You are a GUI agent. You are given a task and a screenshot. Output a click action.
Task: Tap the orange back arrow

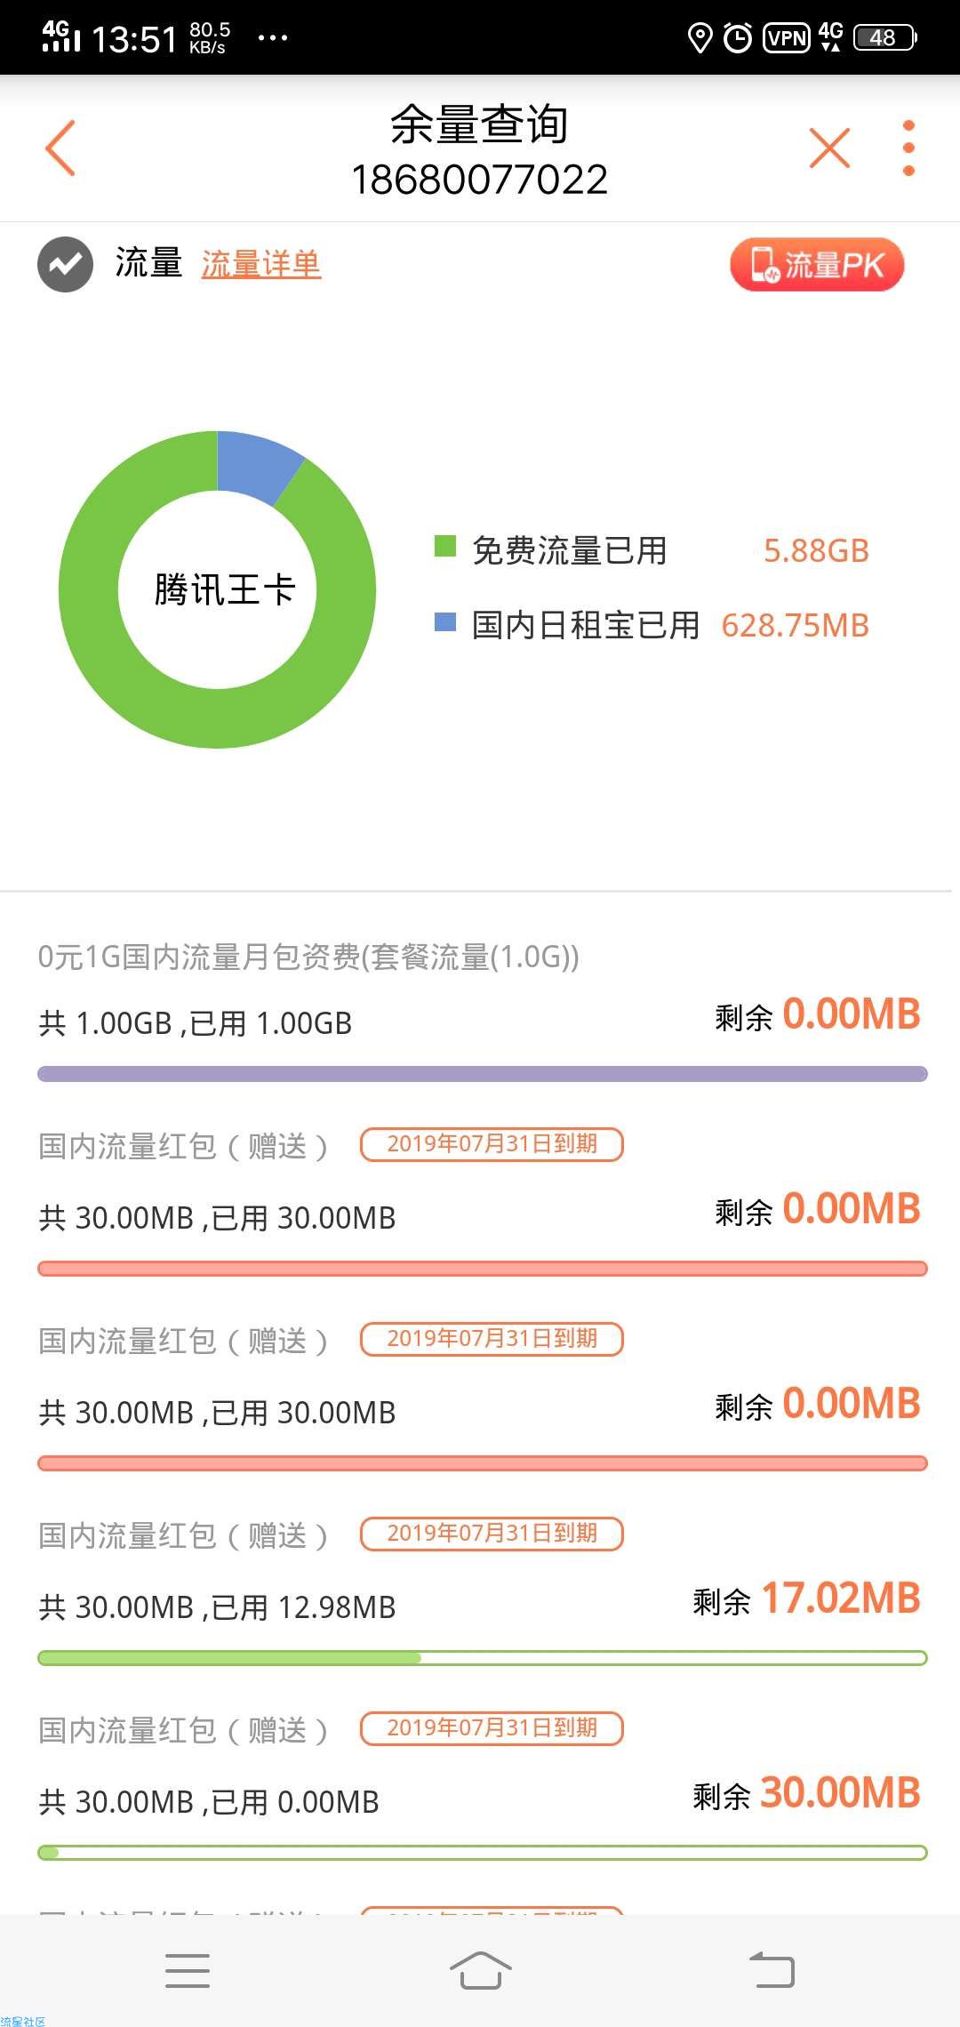tap(60, 148)
